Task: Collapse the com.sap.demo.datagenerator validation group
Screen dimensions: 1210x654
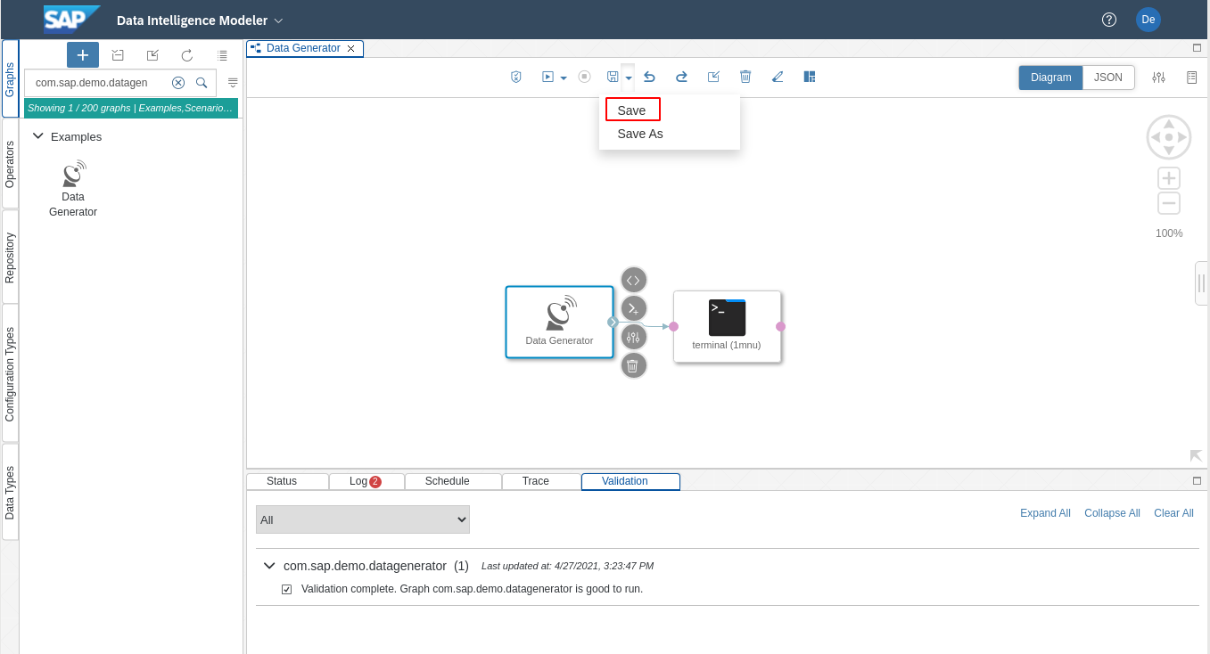Action: [x=269, y=566]
